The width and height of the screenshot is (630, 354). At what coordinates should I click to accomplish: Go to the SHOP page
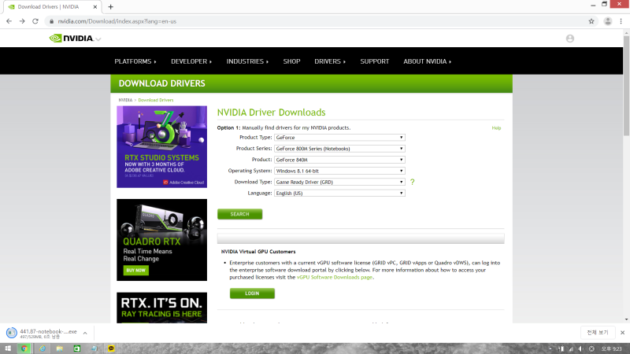pyautogui.click(x=291, y=61)
